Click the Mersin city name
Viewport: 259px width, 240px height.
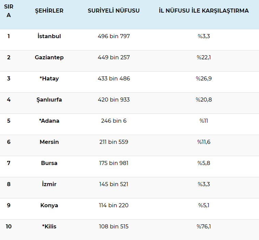pos(49,142)
